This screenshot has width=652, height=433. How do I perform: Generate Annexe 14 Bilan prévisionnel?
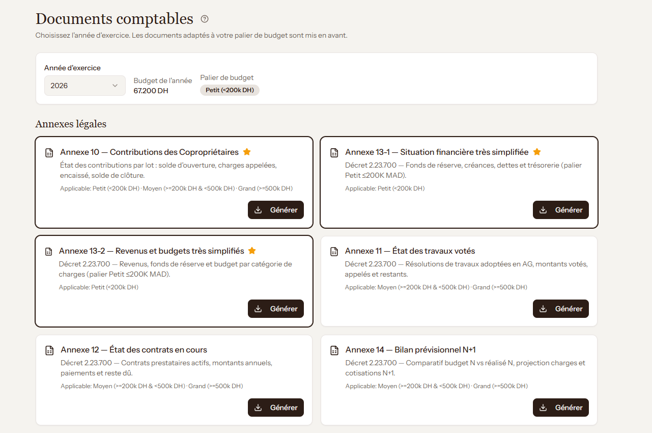pyautogui.click(x=561, y=408)
